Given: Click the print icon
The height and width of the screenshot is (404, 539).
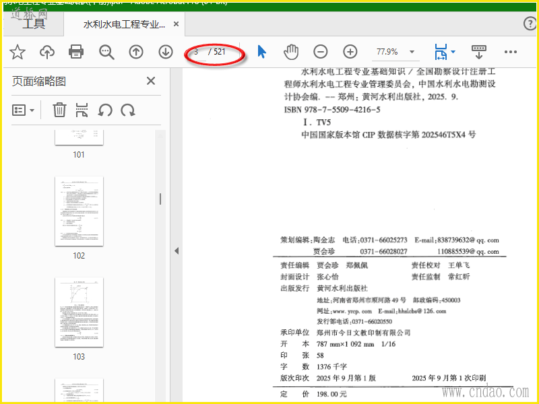Looking at the screenshot, I should [76, 52].
